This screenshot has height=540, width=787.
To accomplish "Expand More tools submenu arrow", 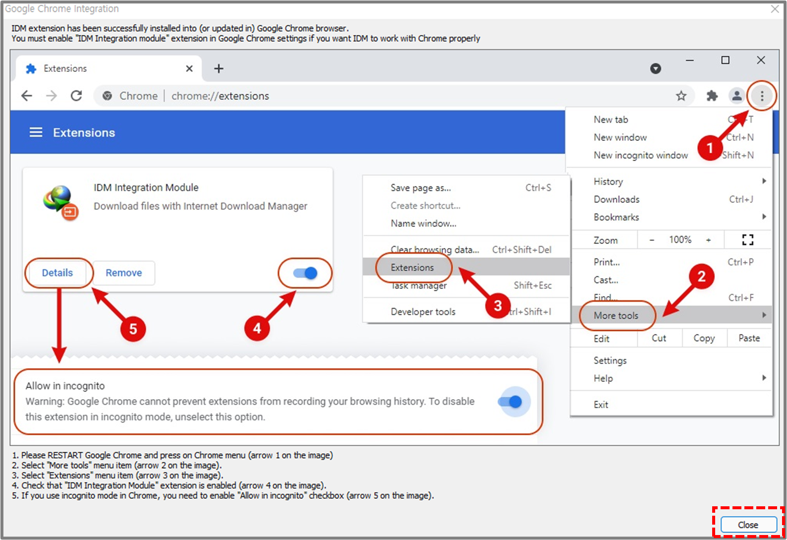I will click(x=764, y=315).
